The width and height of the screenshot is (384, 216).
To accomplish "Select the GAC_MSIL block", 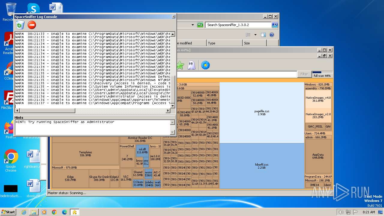I will click(315, 127).
